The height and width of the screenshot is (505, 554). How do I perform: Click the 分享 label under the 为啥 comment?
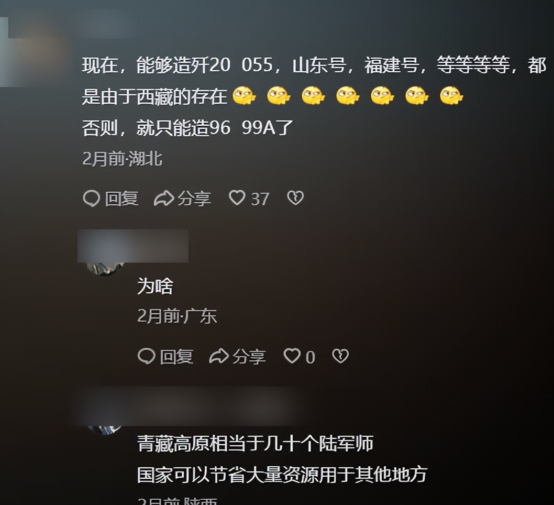coord(249,357)
